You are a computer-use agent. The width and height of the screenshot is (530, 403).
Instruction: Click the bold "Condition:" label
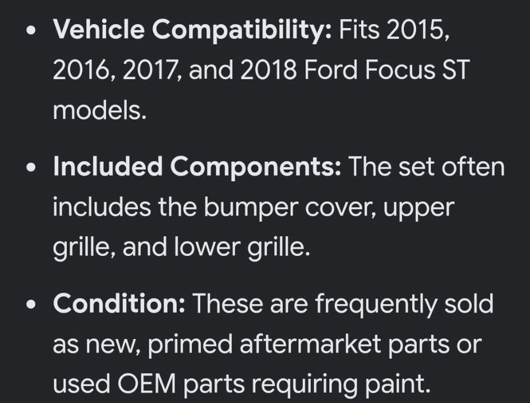[x=119, y=304]
